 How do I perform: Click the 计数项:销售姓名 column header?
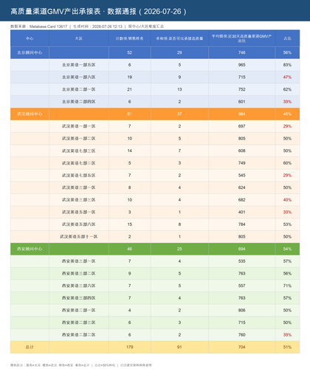click(130, 38)
